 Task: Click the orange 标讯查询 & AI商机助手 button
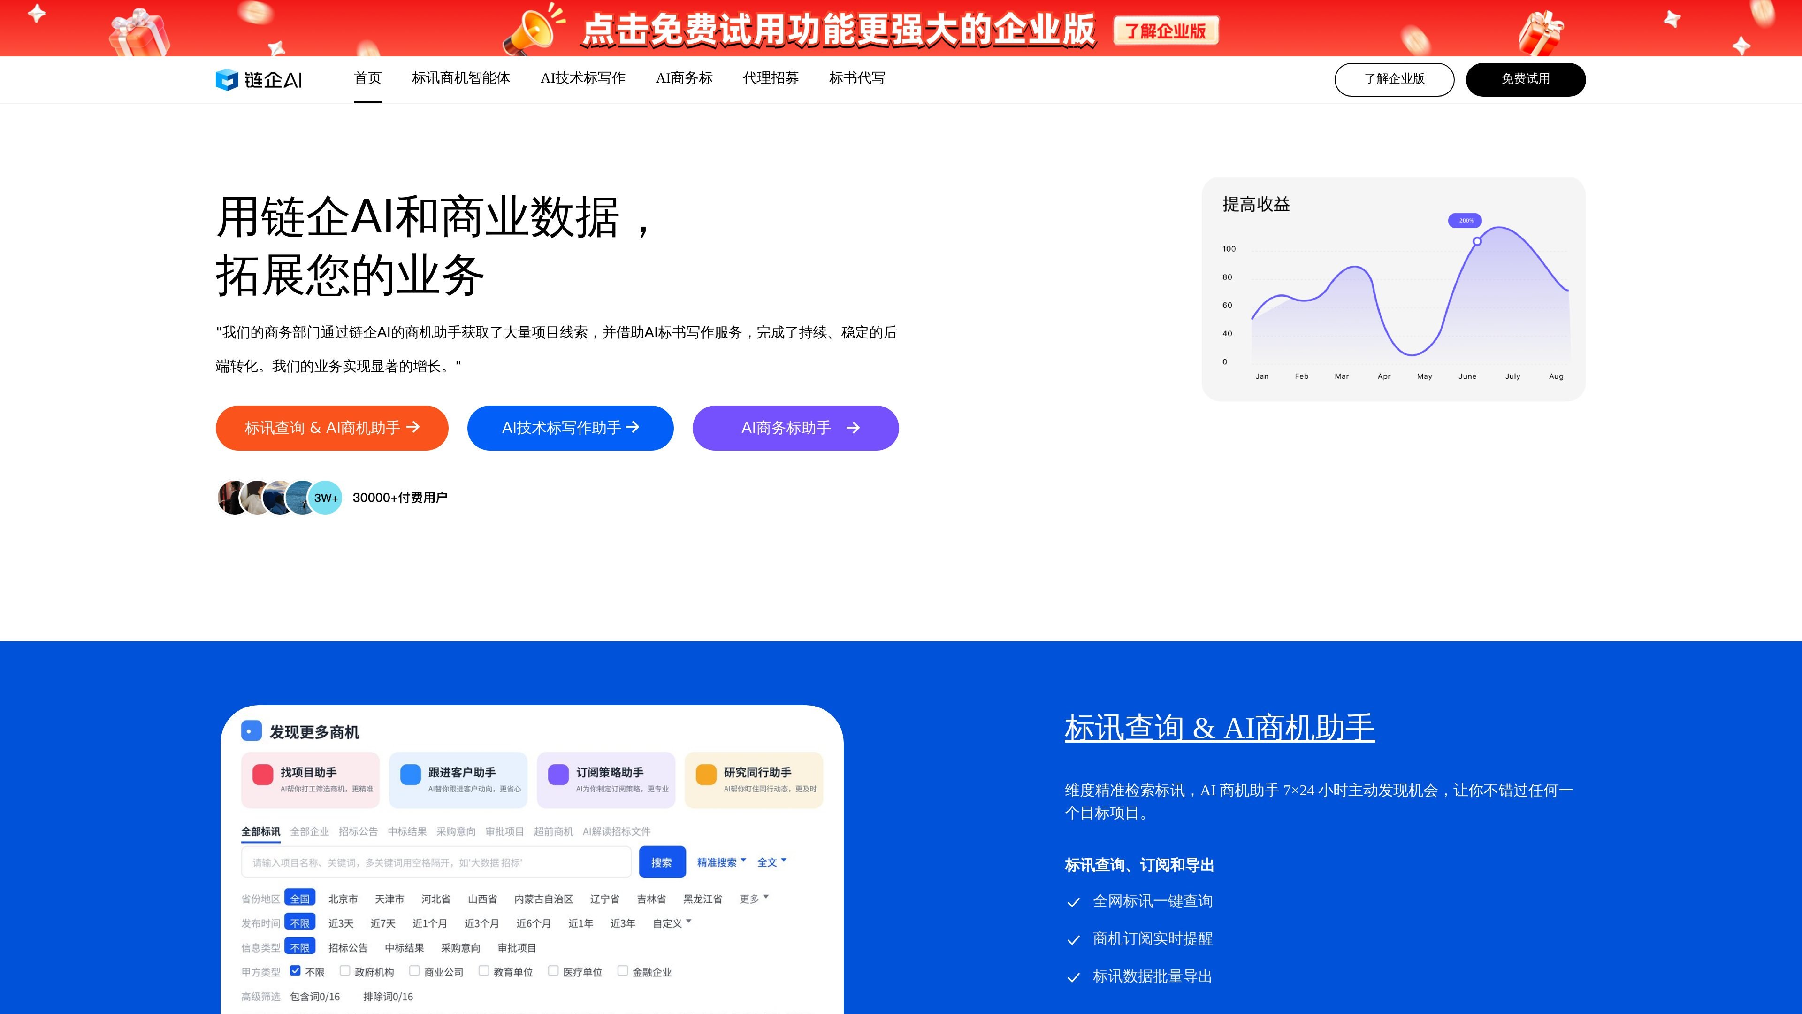tap(332, 428)
